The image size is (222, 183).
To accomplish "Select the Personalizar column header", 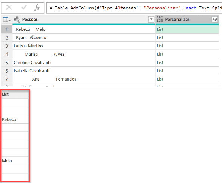I will 187,20.
